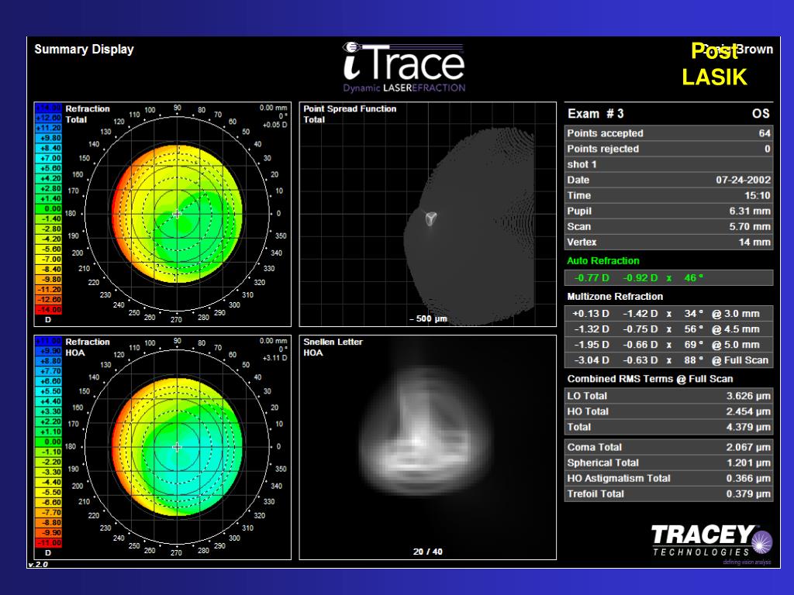The width and height of the screenshot is (794, 595).
Task: Click the +5.50 swatch on HOA scale
Action: pyautogui.click(x=48, y=391)
